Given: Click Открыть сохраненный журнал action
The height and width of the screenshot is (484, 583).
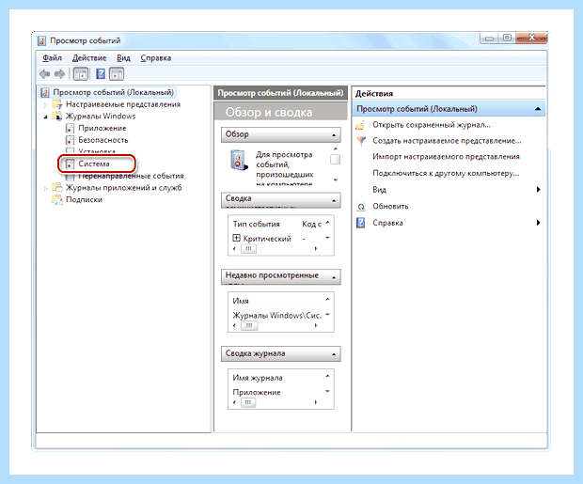Looking at the screenshot, I should point(432,125).
